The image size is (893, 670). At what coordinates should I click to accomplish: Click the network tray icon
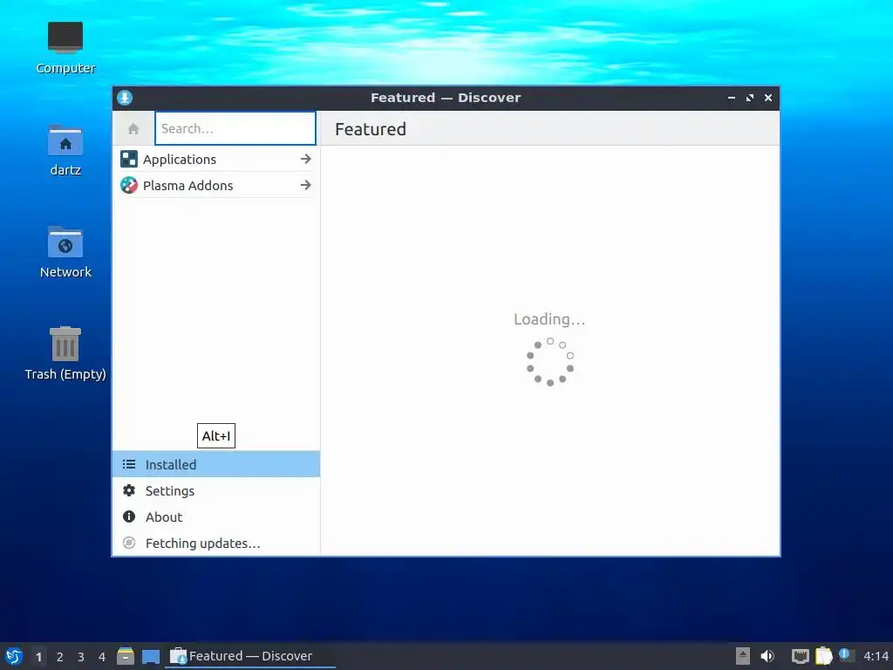[801, 656]
